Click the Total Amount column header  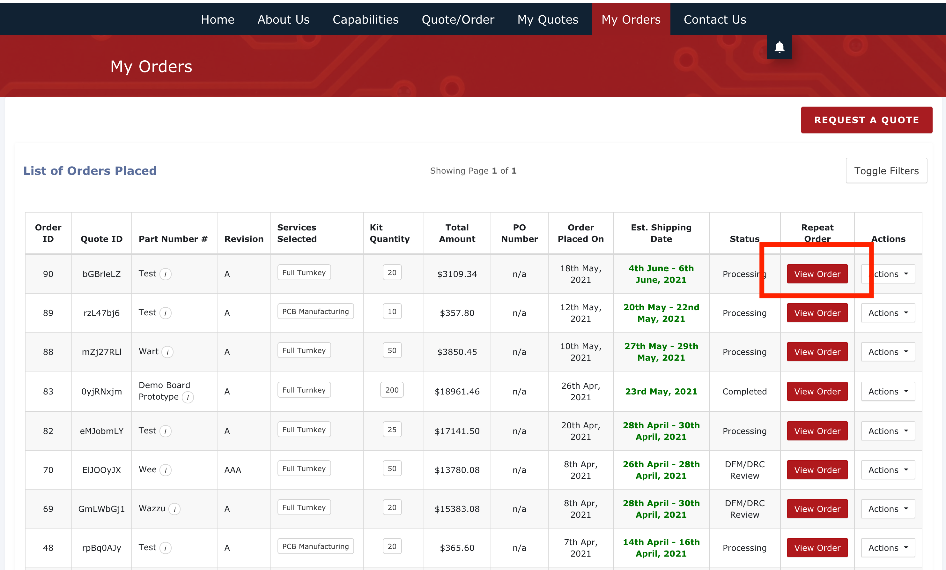pos(457,233)
